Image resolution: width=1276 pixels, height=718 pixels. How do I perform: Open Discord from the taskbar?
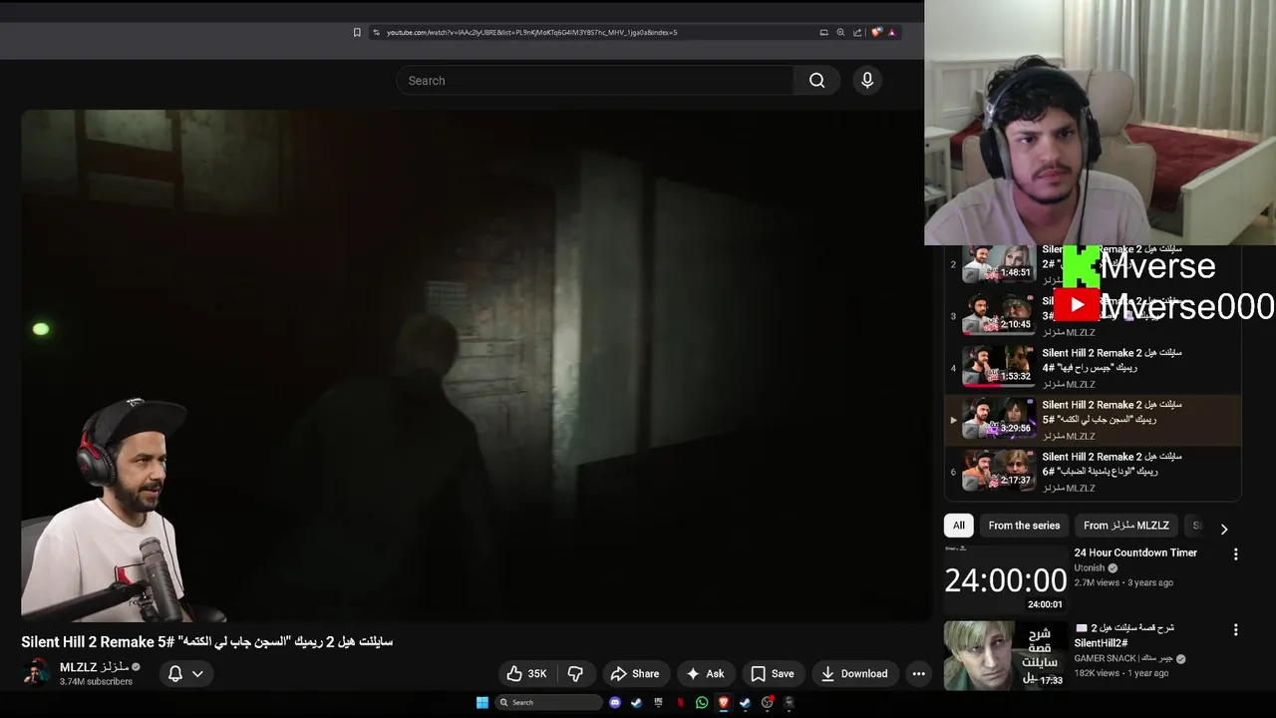click(x=615, y=702)
